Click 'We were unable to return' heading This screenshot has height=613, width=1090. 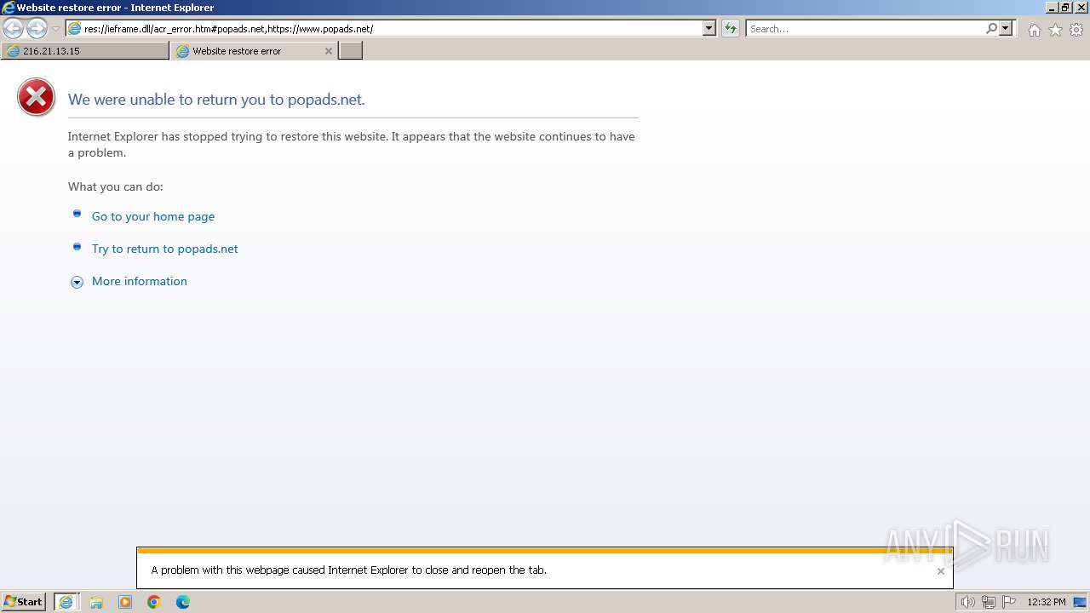pyautogui.click(x=216, y=100)
